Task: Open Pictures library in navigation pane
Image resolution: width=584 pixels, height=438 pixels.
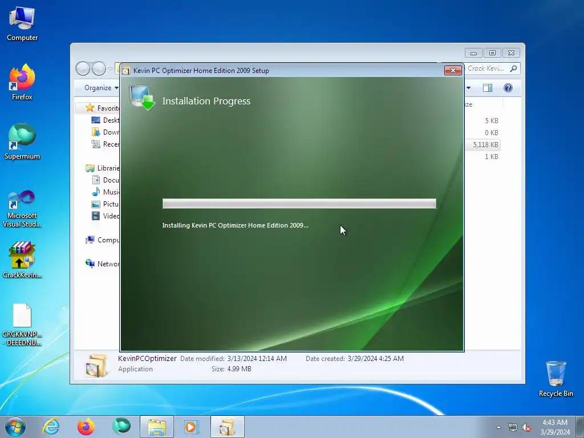Action: [106, 204]
